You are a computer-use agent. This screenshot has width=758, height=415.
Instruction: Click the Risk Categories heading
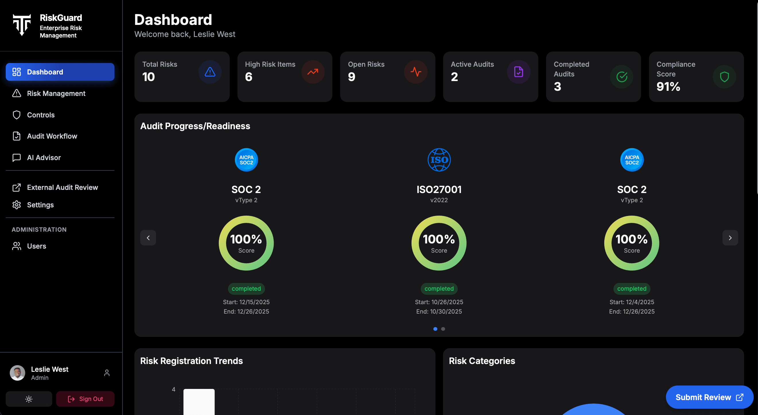(x=482, y=361)
